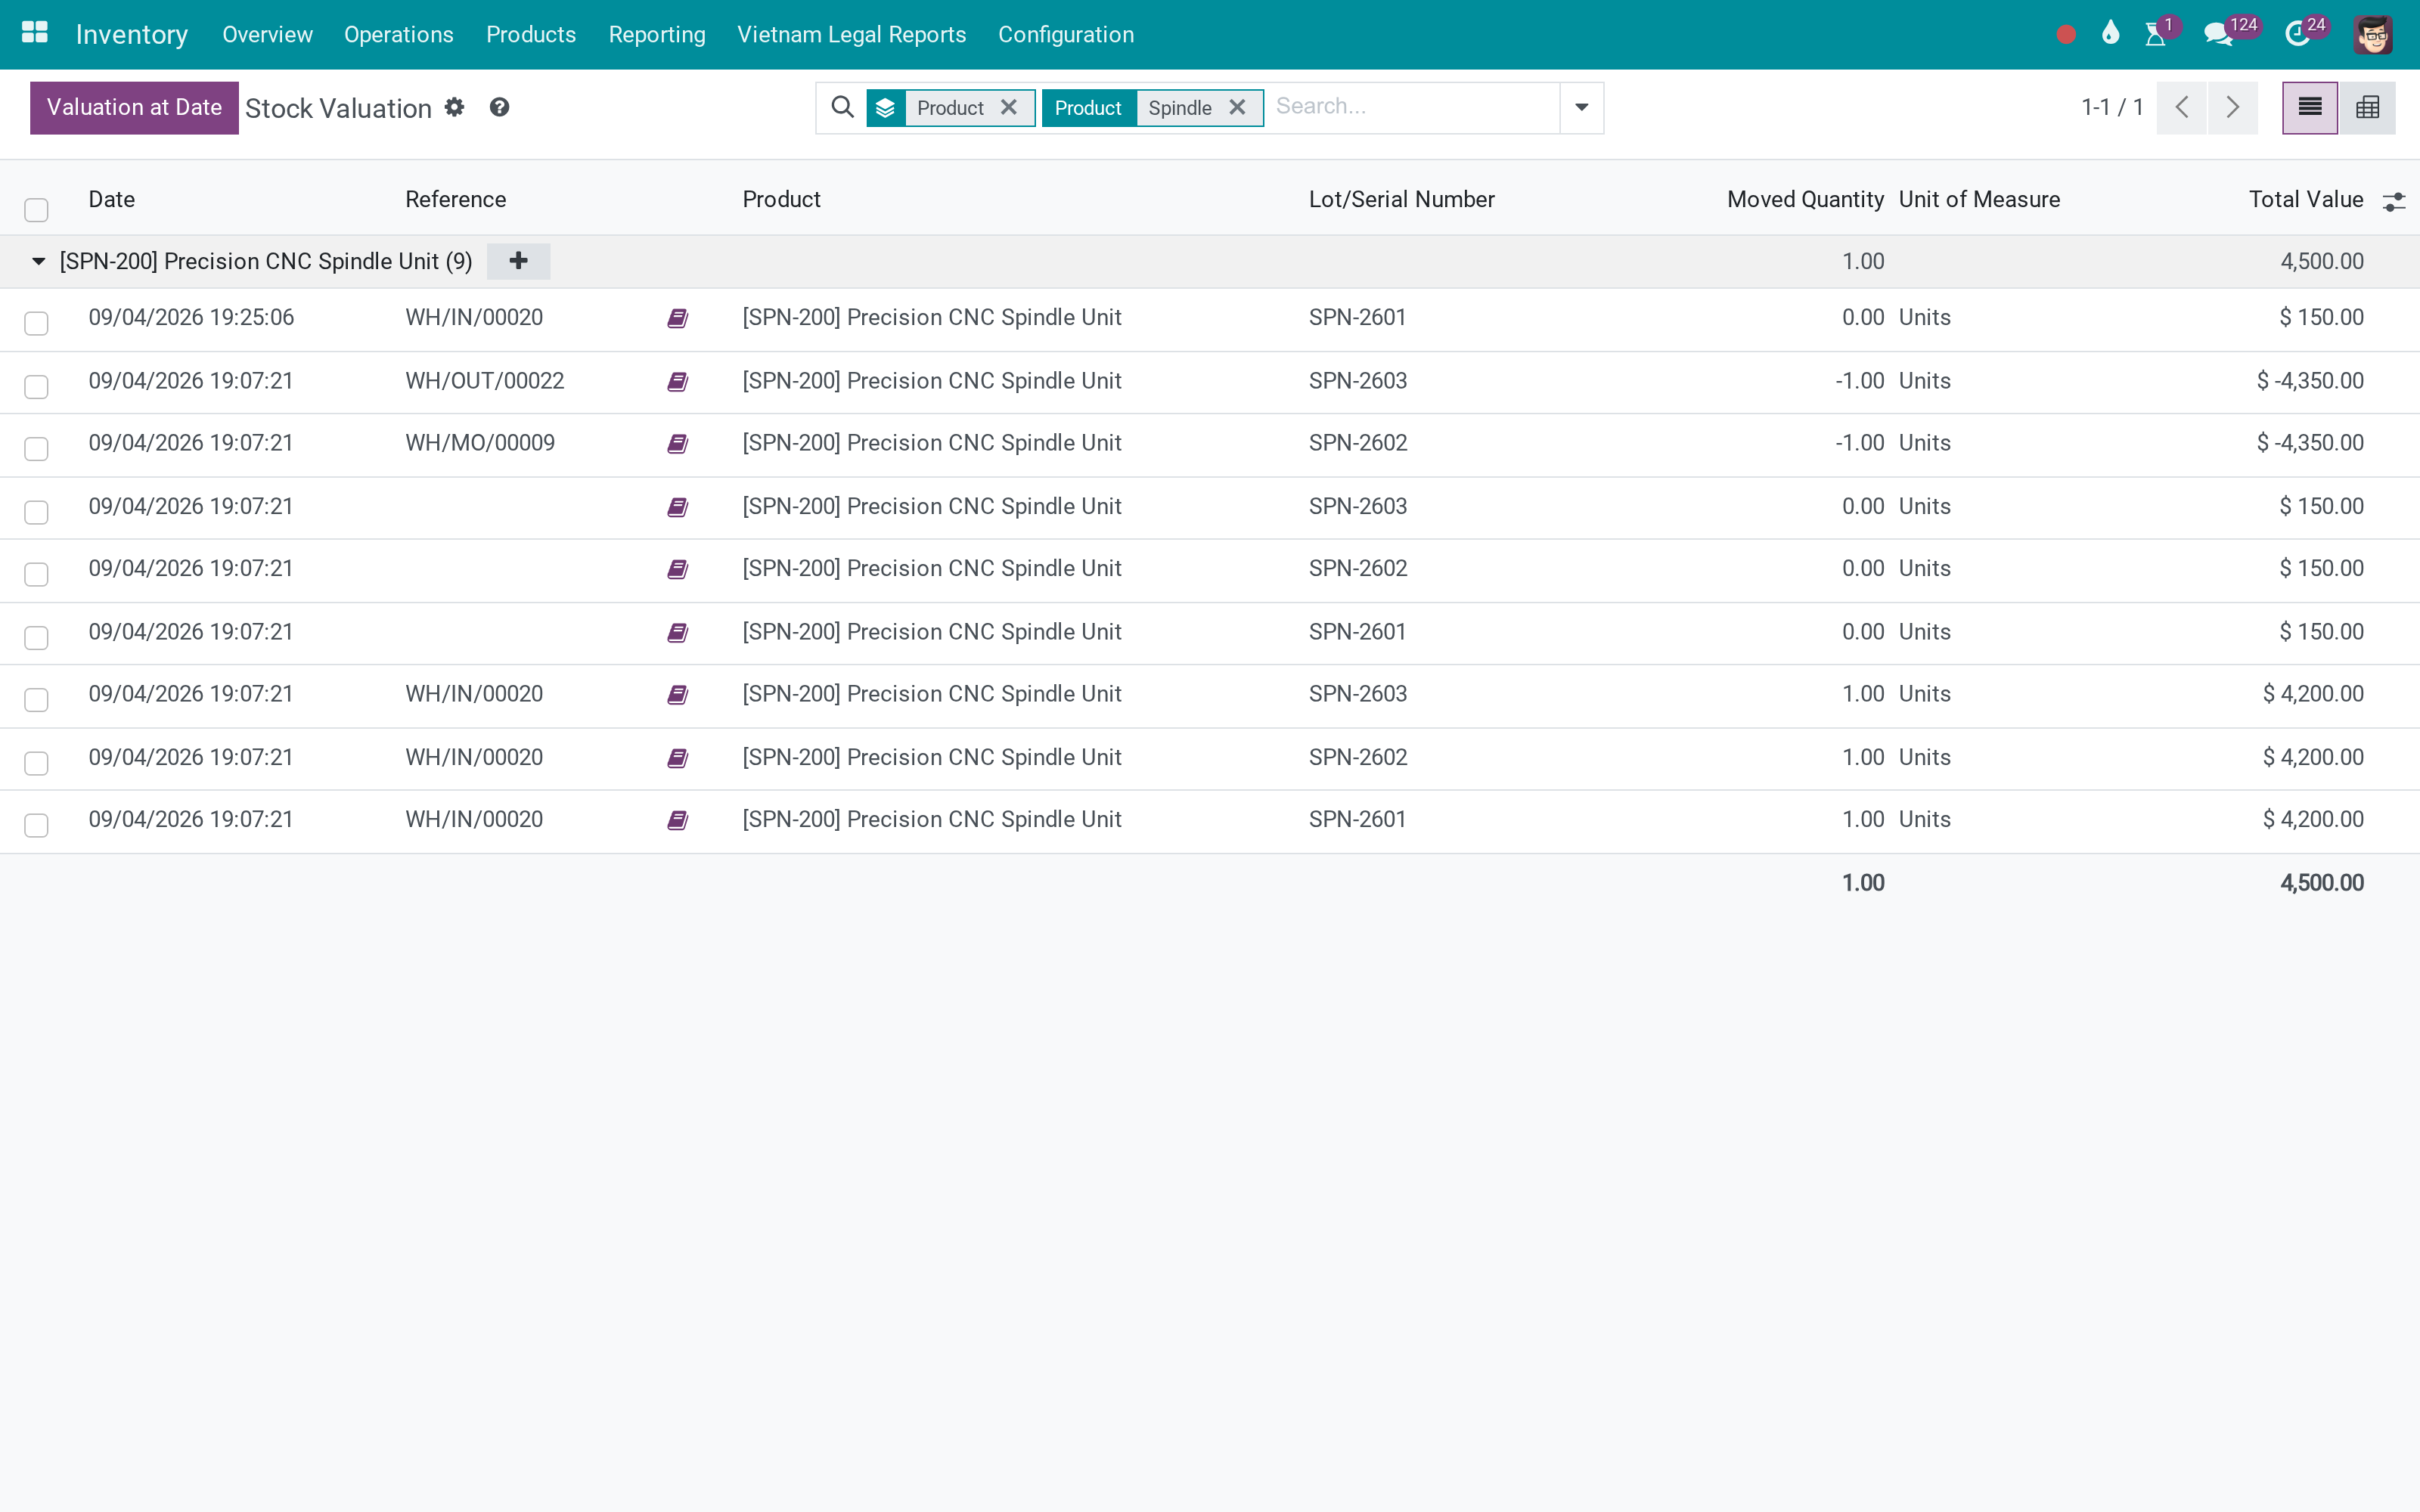2420x1512 pixels.
Task: Check the WH/MO/00009 row checkbox
Action: click(x=37, y=448)
